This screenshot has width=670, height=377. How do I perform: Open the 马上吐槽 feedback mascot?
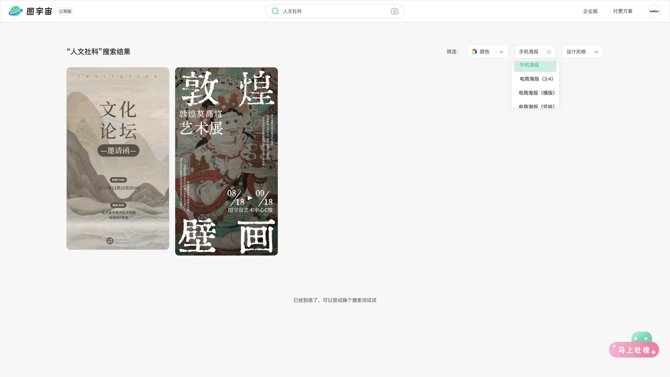point(634,345)
